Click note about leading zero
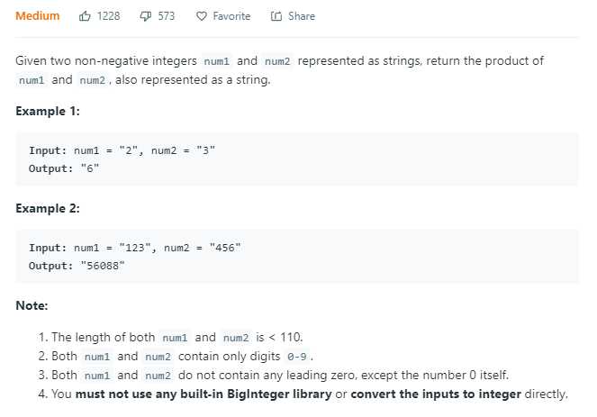Image resolution: width=597 pixels, height=417 pixels. pyautogui.click(x=274, y=375)
